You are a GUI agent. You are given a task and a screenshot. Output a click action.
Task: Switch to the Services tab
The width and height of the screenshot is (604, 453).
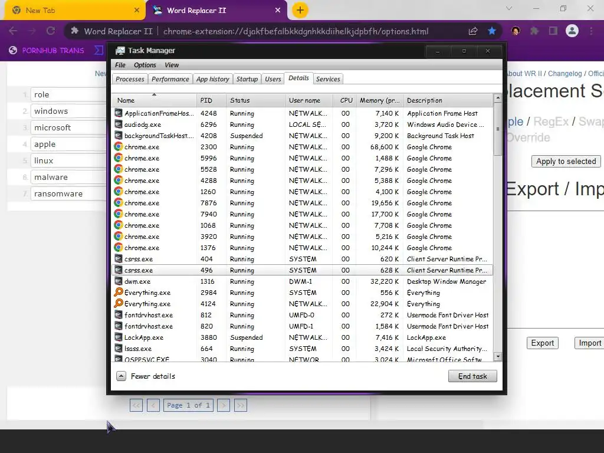click(328, 79)
